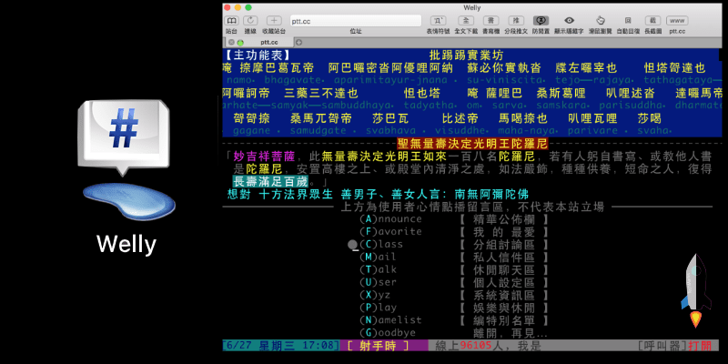
Task: Click the 批踢踢實業坊 title text
Action: [x=466, y=56]
